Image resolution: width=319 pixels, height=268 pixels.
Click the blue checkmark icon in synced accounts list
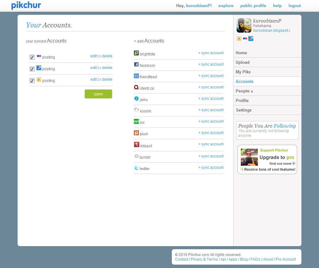(39, 68)
